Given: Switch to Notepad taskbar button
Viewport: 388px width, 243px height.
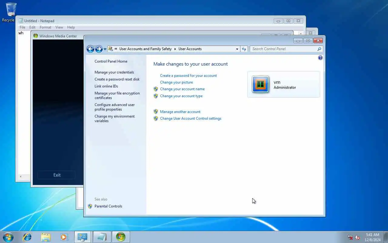Looking at the screenshot, I should [x=102, y=237].
